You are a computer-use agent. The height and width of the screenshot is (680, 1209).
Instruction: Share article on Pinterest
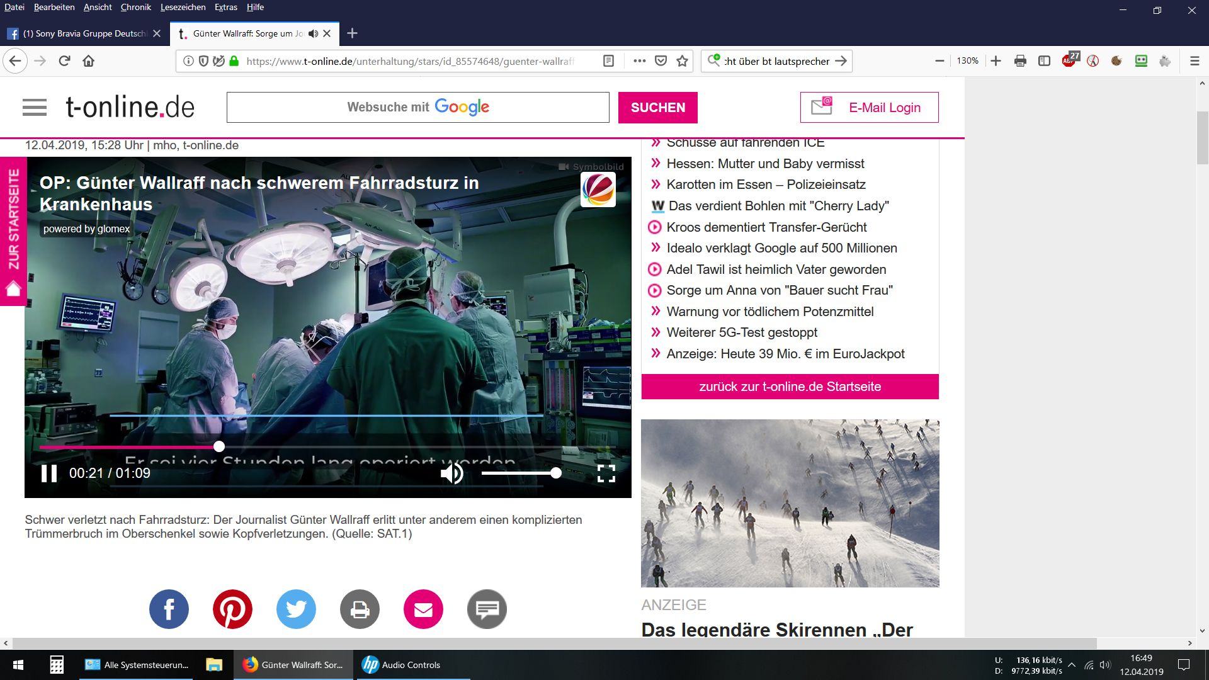tap(232, 609)
